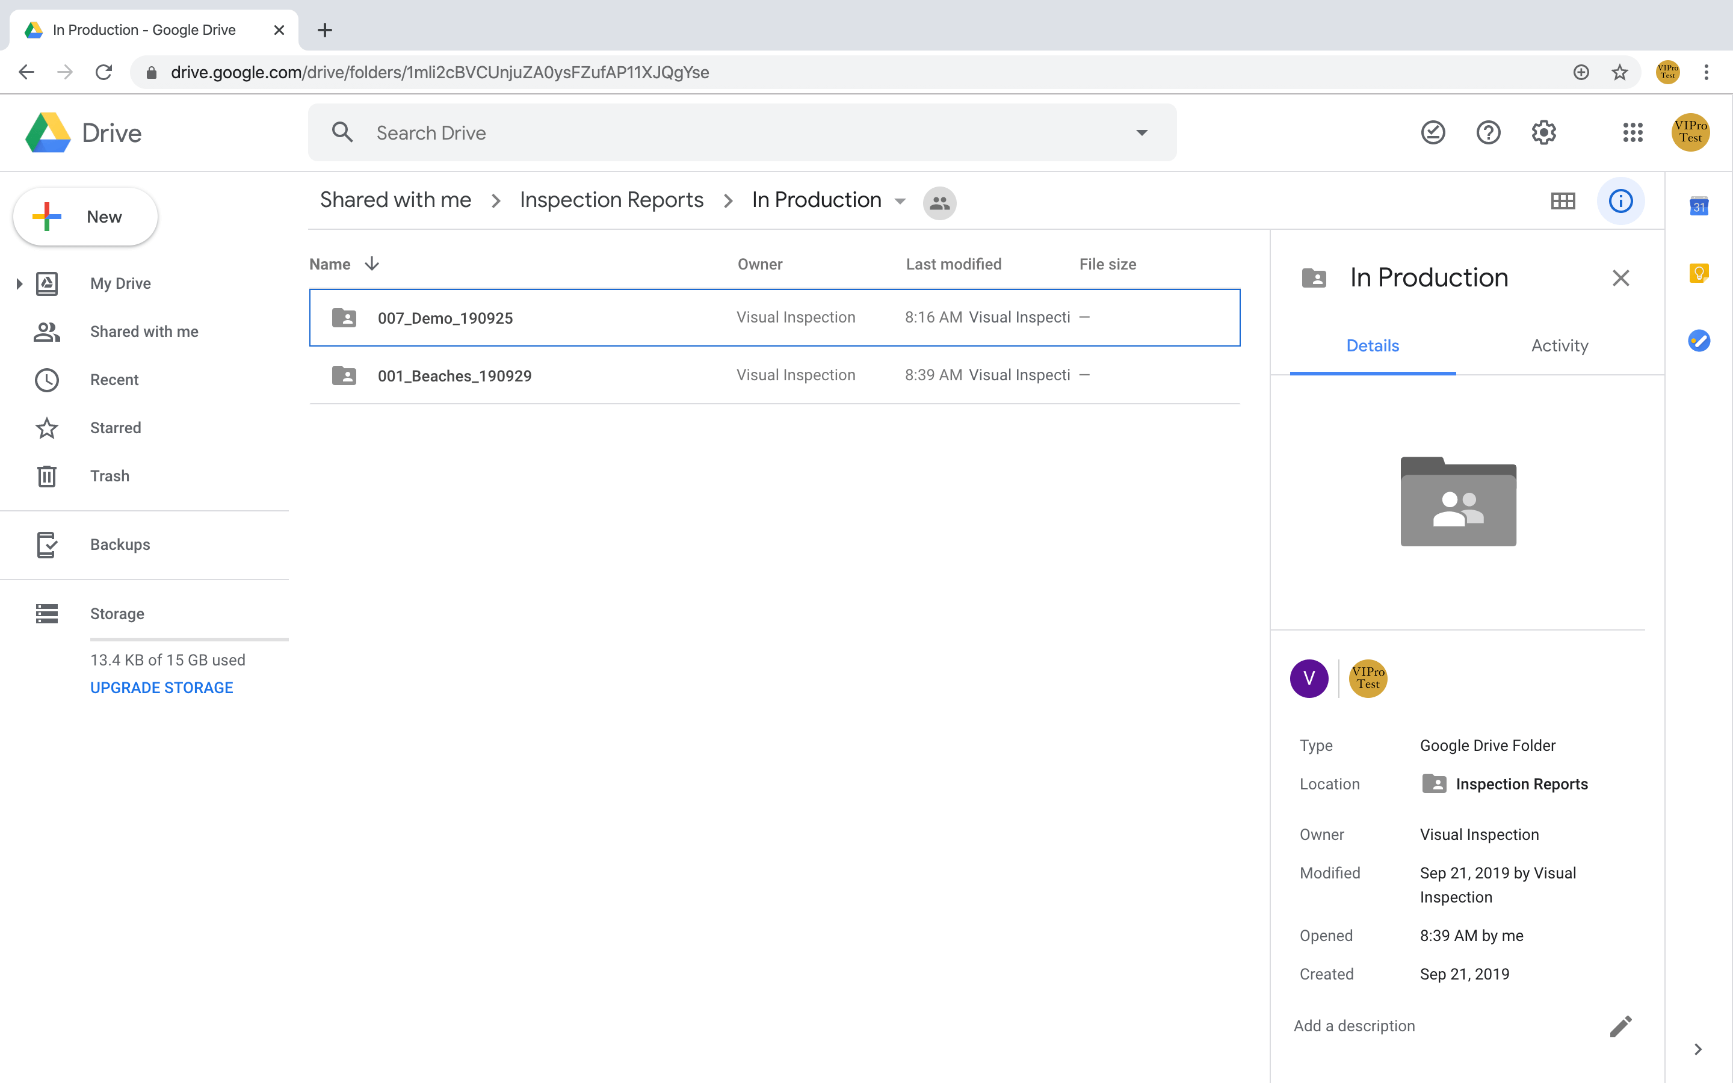Open Chrome profile avatar in toolbar

1668,72
